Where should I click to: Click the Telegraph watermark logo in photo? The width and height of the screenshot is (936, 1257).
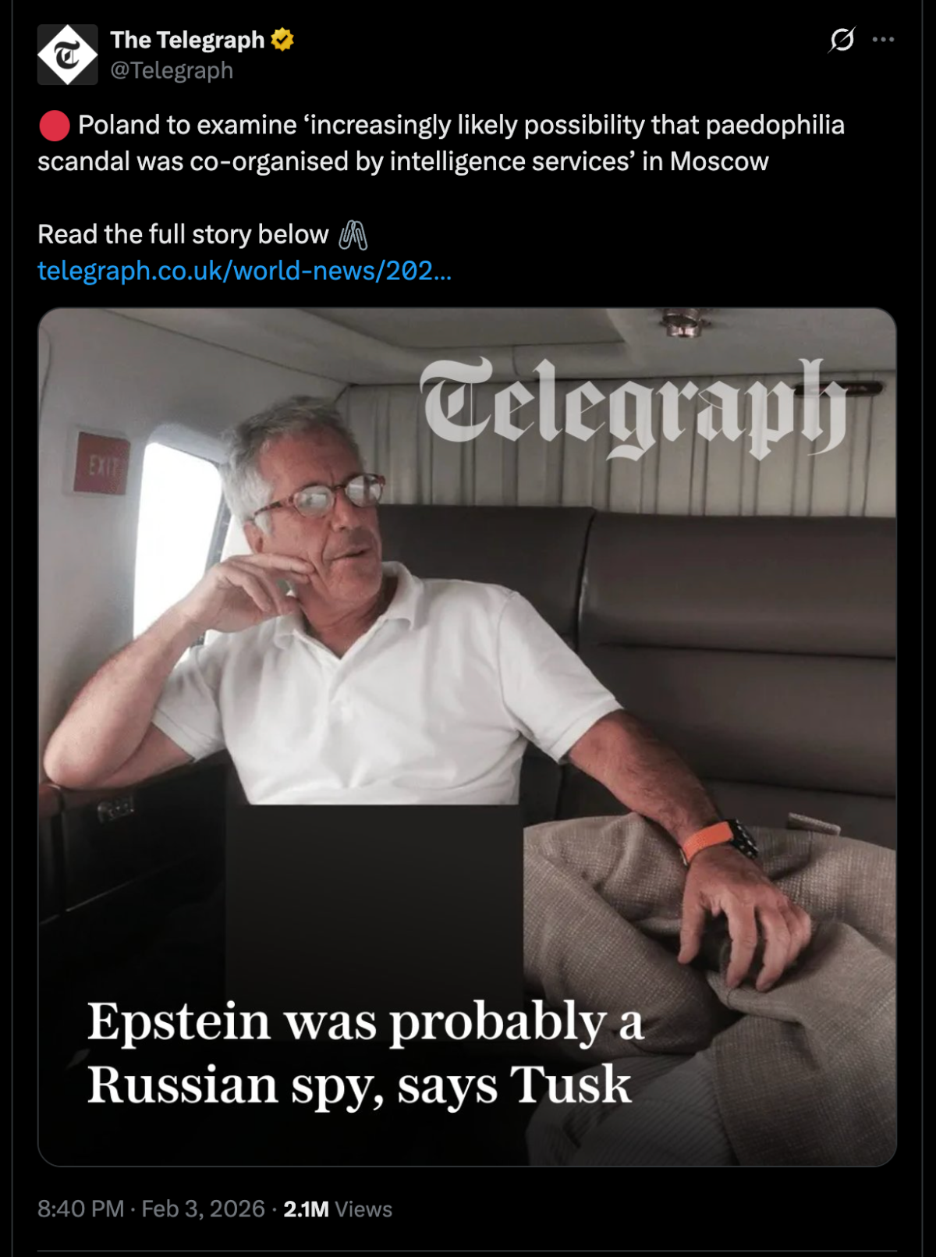click(x=633, y=407)
